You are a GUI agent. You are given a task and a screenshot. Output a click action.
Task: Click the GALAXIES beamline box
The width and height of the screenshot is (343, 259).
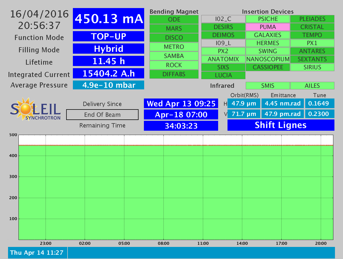pos(268,35)
